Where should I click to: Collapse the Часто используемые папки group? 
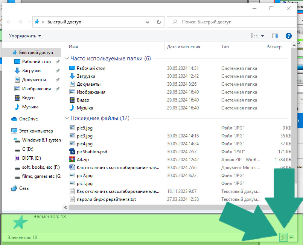[x=67, y=59]
